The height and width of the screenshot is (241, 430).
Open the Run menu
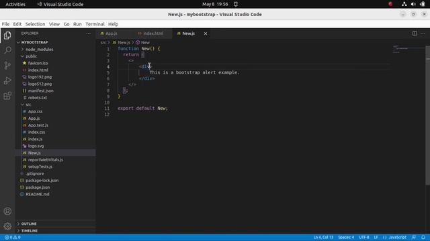pyautogui.click(x=77, y=24)
